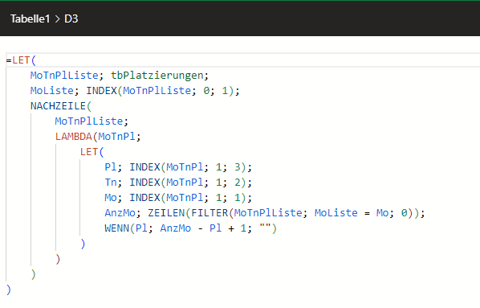Click the NACHZEILE( function name
The width and height of the screenshot is (480, 308).
point(61,106)
